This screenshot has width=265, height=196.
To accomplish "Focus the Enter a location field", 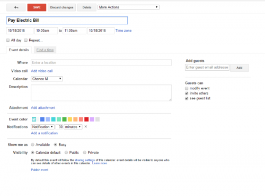I will 101,62.
